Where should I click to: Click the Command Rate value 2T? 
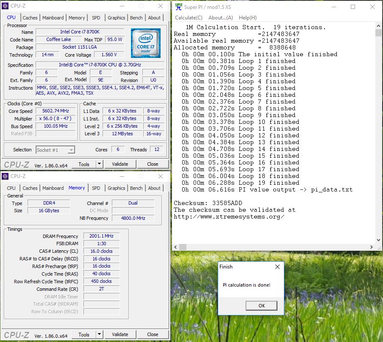coord(101,289)
